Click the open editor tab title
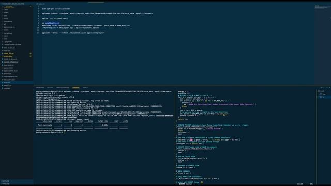 (41, 4)
